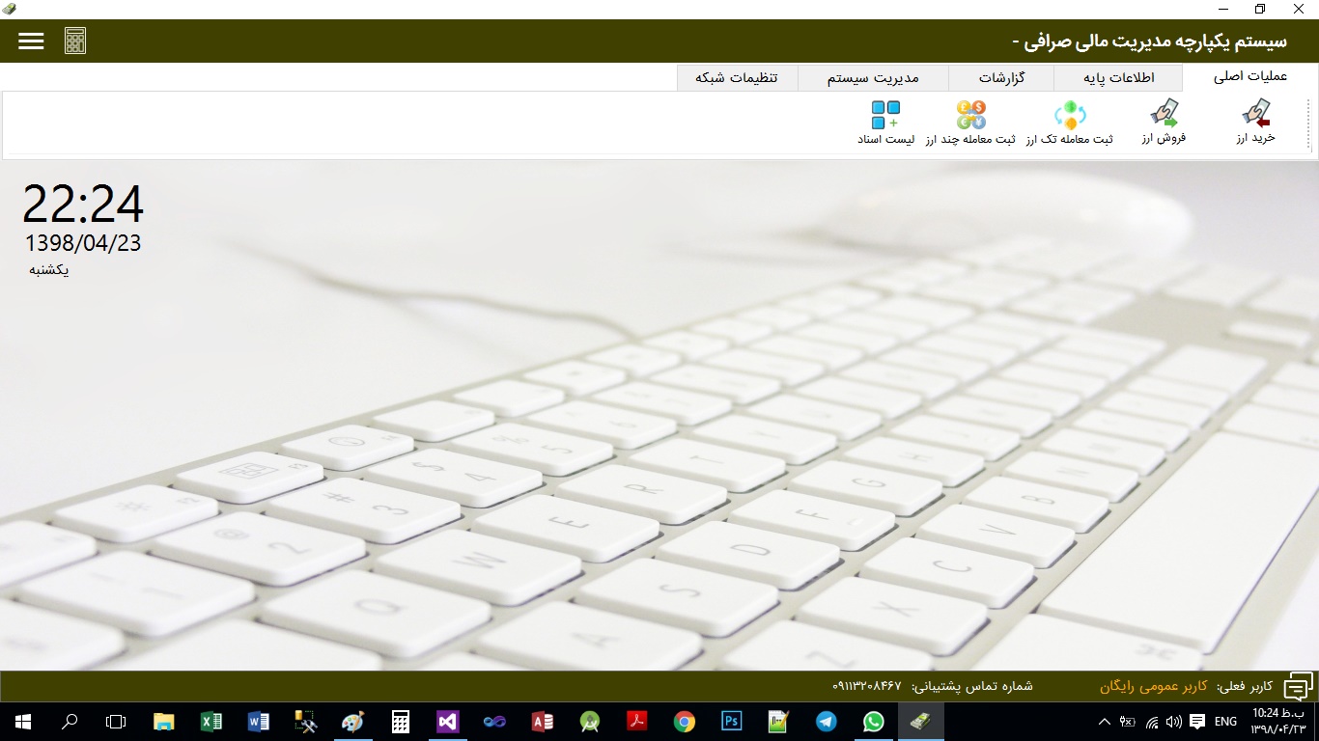Image resolution: width=1319 pixels, height=741 pixels.
Task: Click the کاربر عمومی رایگان user name
Action: 1154,687
